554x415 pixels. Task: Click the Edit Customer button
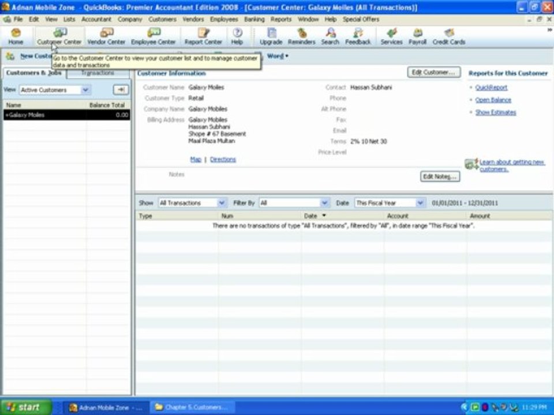click(433, 73)
